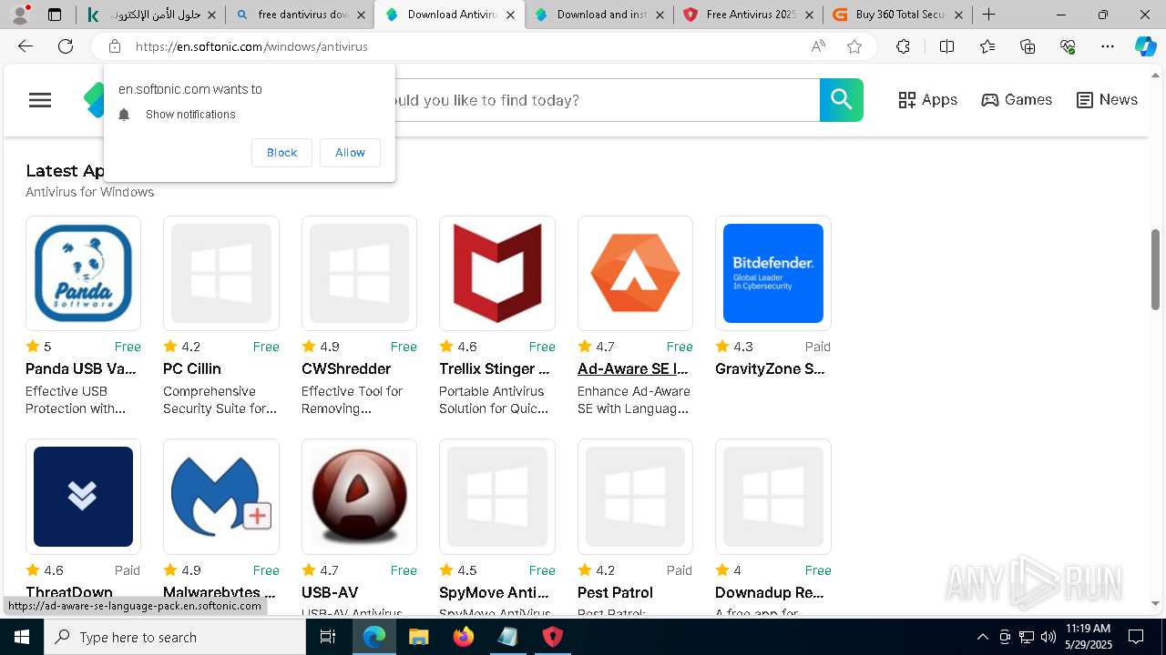Allow notifications from en.softonic.com
This screenshot has height=655, width=1166.
click(x=350, y=153)
